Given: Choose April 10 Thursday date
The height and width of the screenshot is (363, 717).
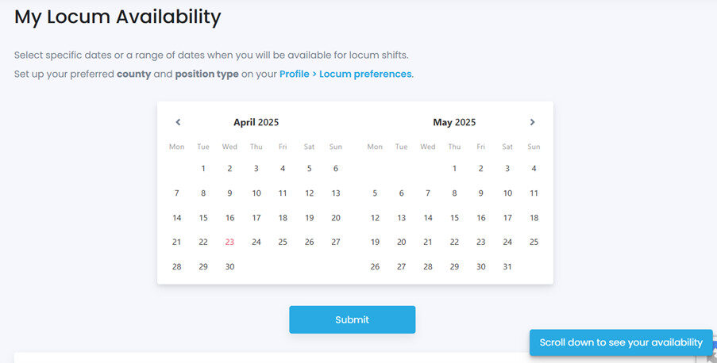Looking at the screenshot, I should [x=256, y=193].
